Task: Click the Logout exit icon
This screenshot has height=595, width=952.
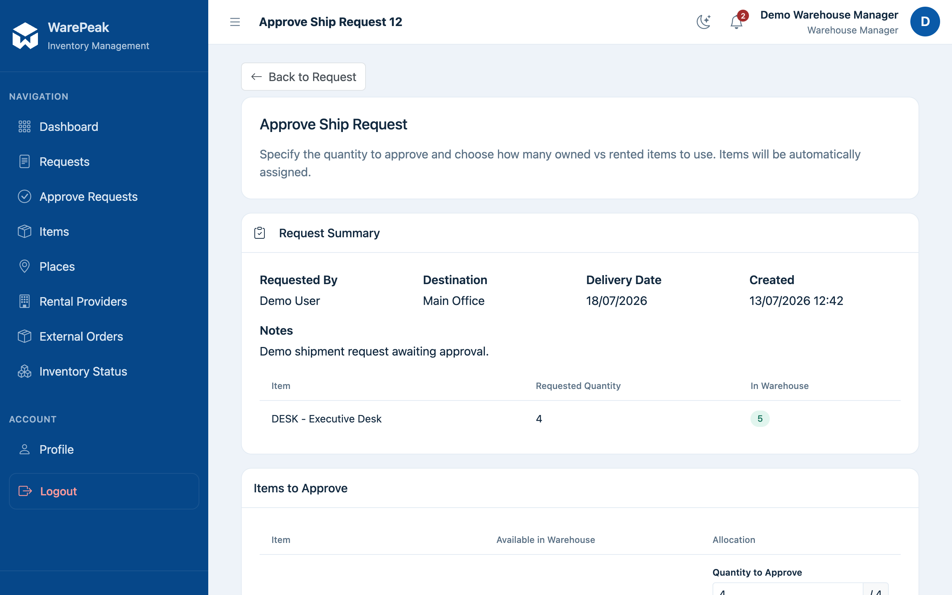Action: coord(25,491)
